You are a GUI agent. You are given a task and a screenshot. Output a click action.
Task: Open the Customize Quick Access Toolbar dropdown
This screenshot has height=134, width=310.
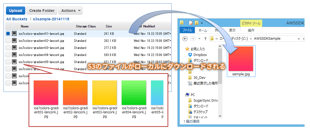(202, 23)
